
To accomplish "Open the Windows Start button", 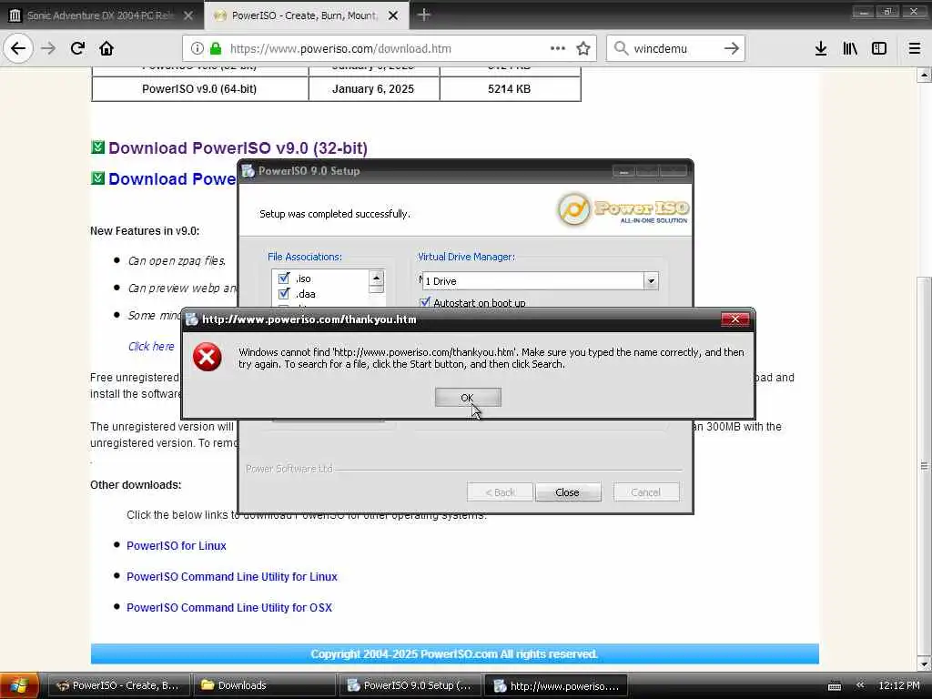I will (x=19, y=685).
